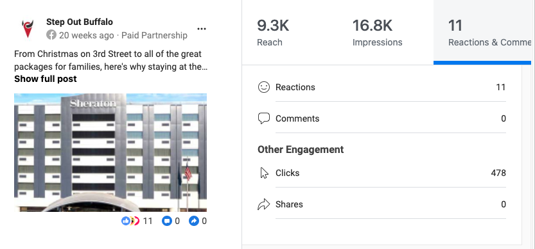Click the Reactions row showing 11
This screenshot has height=249, width=535.
[x=382, y=87]
